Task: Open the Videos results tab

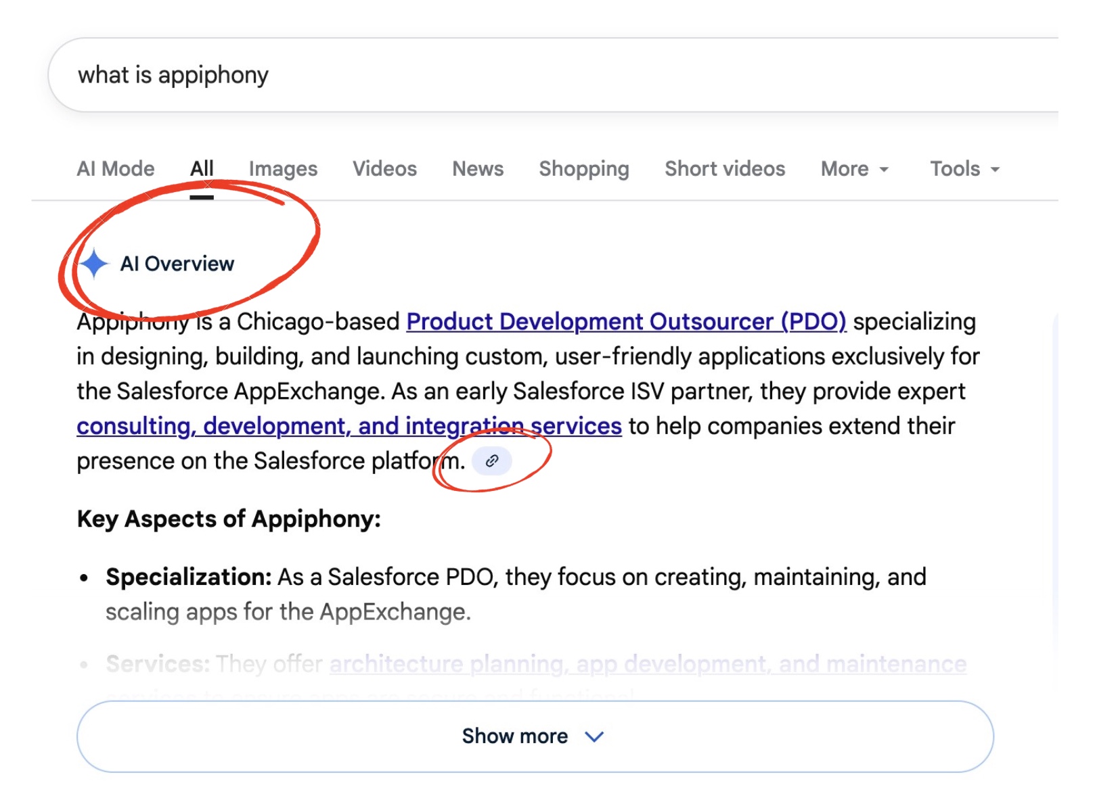Action: (384, 169)
